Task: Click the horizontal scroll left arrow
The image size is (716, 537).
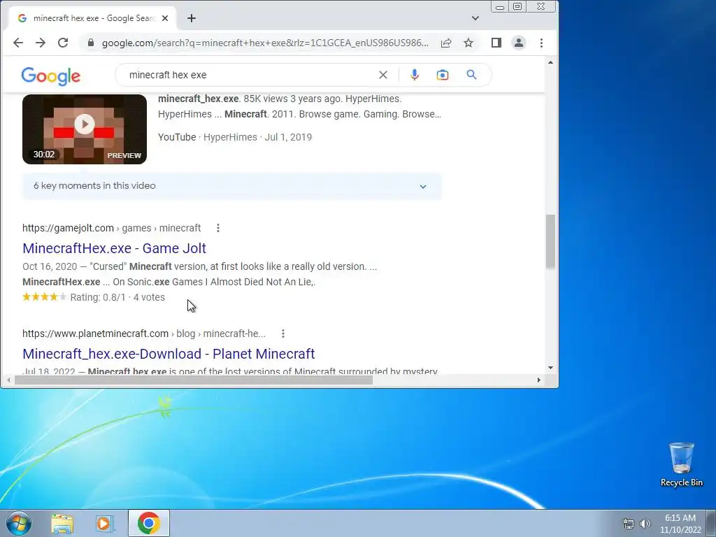Action: click(x=8, y=380)
